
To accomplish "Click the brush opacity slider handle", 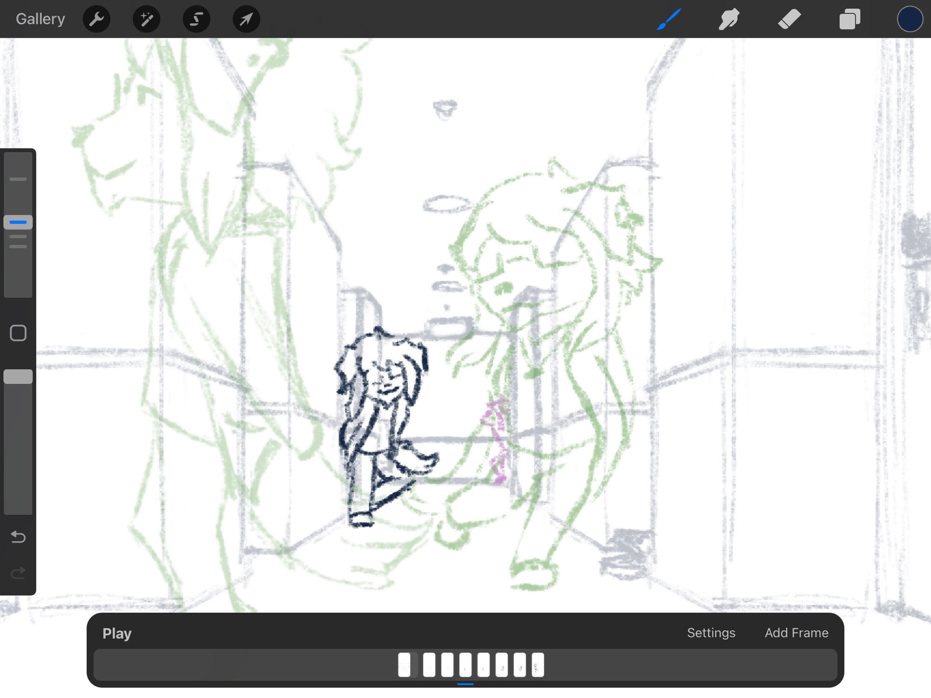I will pyautogui.click(x=18, y=376).
